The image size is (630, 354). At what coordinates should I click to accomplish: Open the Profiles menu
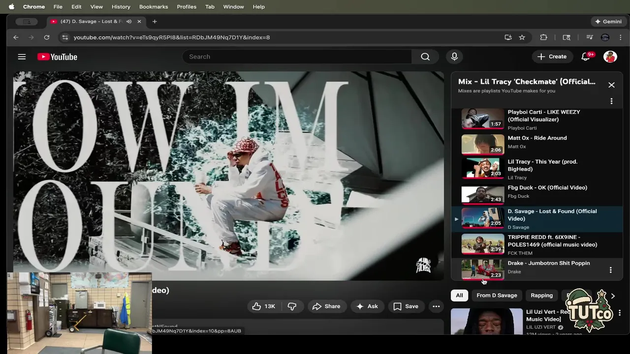click(x=187, y=7)
